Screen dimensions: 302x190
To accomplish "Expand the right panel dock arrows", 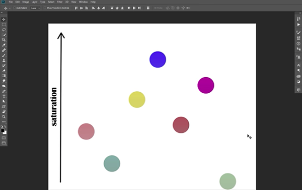I will 300,13.
